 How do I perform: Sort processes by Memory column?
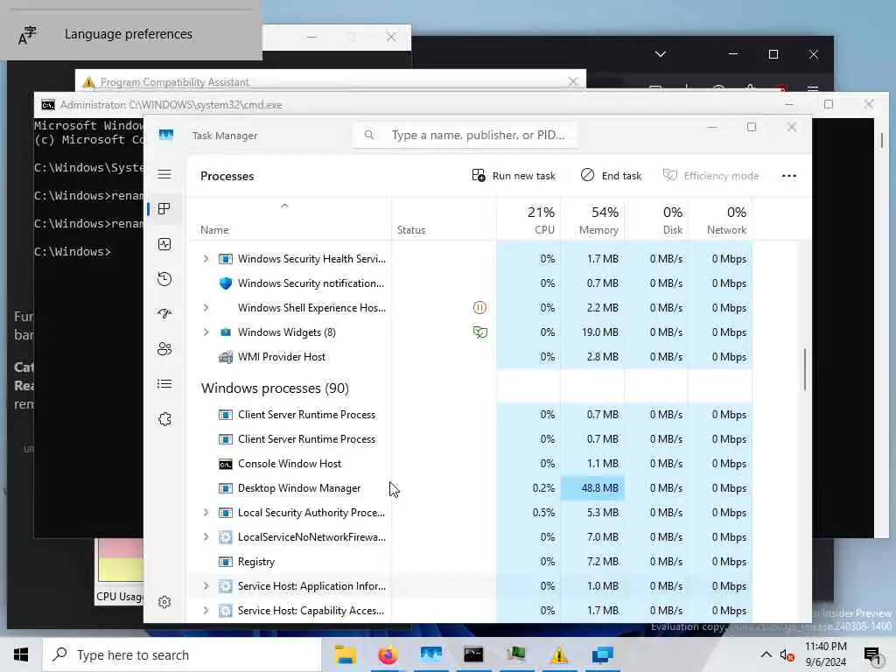[x=593, y=220]
